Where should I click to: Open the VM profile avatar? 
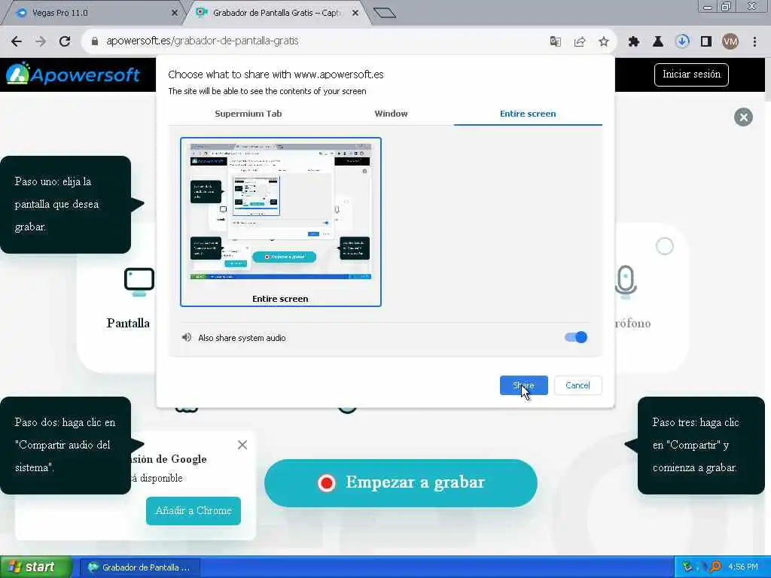point(730,41)
